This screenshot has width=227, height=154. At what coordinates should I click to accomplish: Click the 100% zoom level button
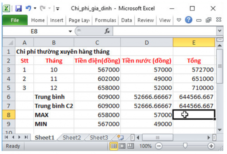145,146
